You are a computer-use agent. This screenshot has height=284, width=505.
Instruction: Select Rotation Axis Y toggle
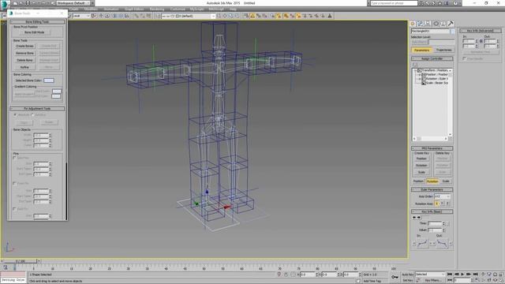[x=442, y=204]
